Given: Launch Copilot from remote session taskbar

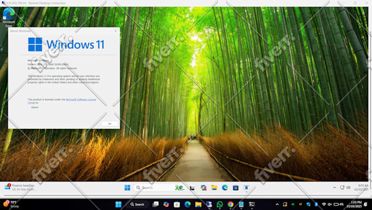Looking at the screenshot, I should coord(204,188).
